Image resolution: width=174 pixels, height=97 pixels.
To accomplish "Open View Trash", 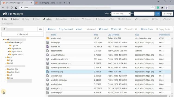I will 147,29.
